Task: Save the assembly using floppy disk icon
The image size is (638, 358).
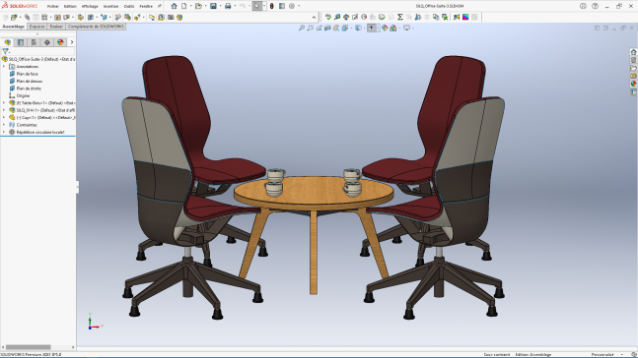Action: click(213, 6)
